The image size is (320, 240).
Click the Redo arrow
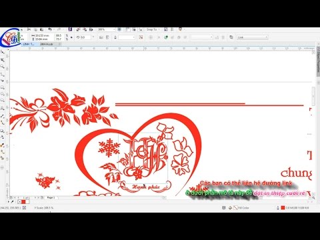(59, 29)
